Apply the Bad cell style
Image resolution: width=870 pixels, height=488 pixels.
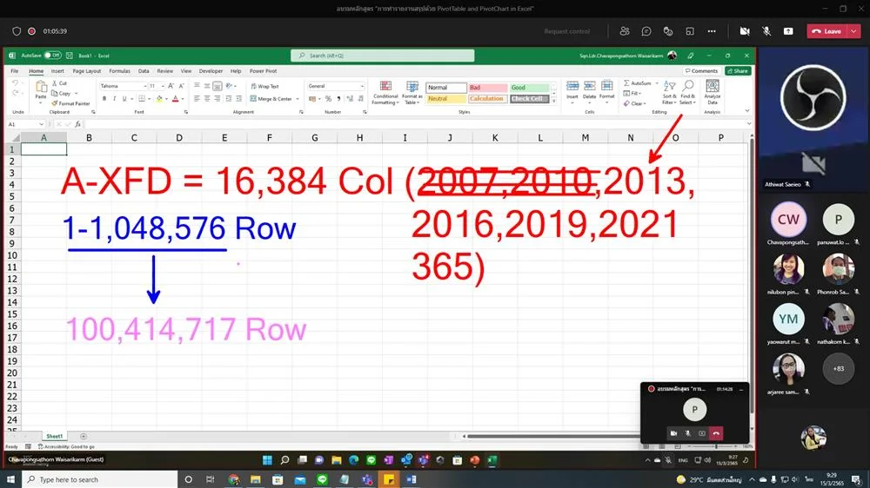point(488,88)
